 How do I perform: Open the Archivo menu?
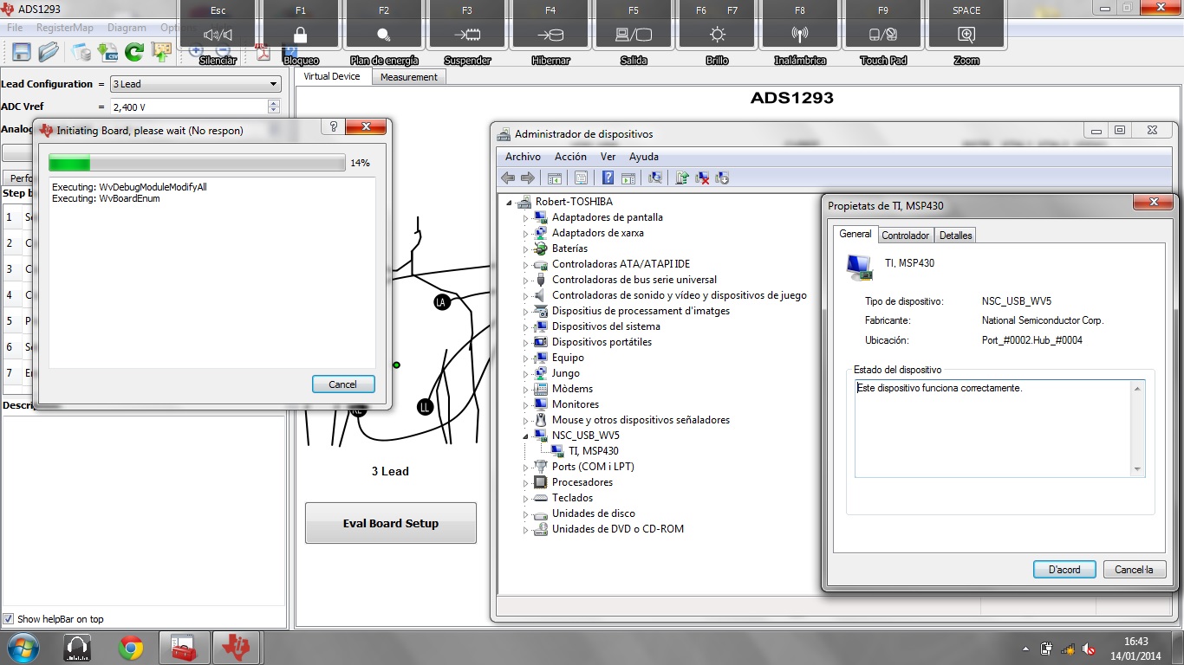pos(523,157)
